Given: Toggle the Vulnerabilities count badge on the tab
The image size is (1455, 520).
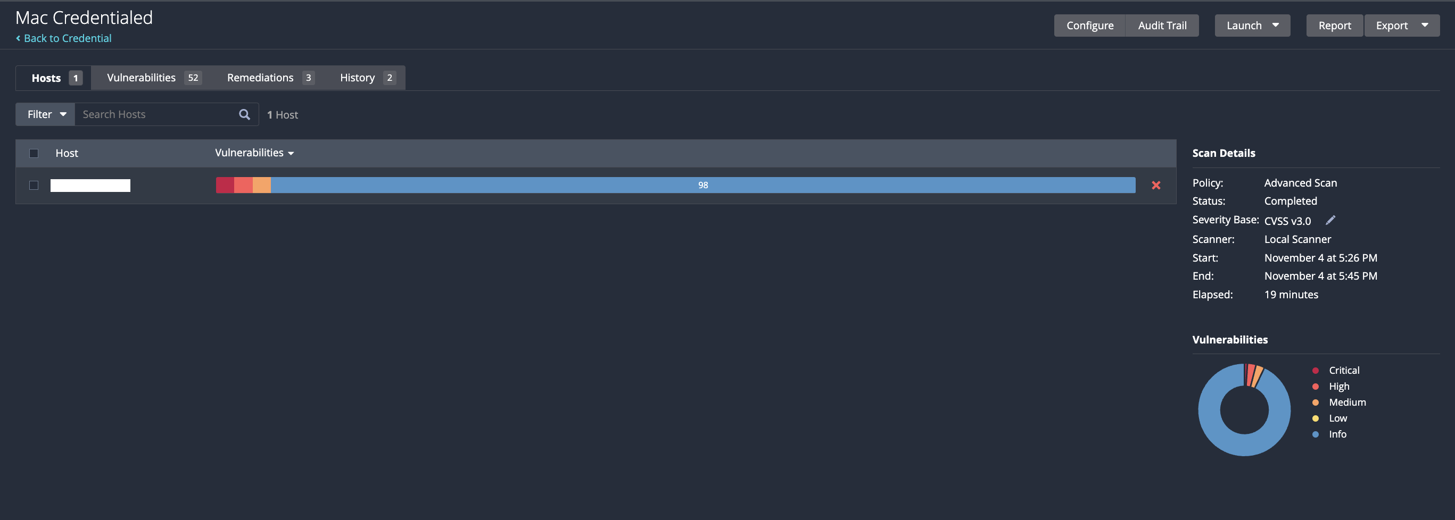Looking at the screenshot, I should [192, 77].
